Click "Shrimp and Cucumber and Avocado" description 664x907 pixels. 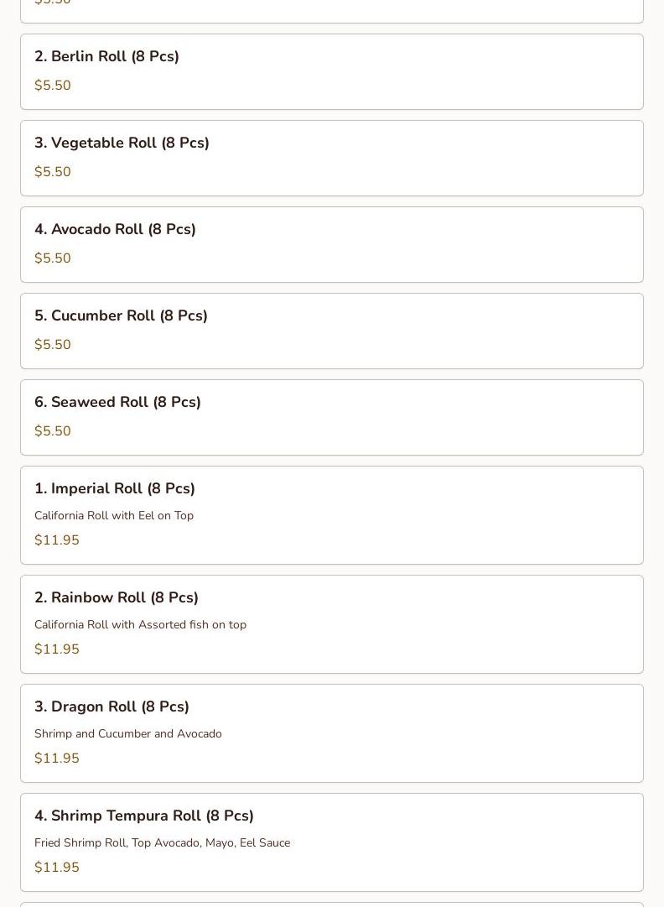128,734
